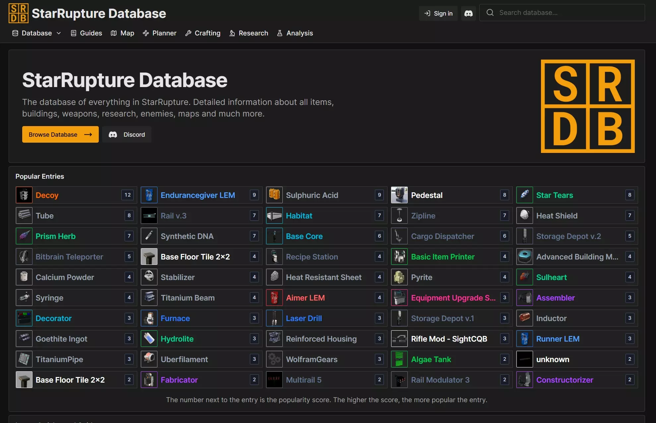Go to the Planner page
Image resolution: width=656 pixels, height=423 pixels.
(159, 33)
